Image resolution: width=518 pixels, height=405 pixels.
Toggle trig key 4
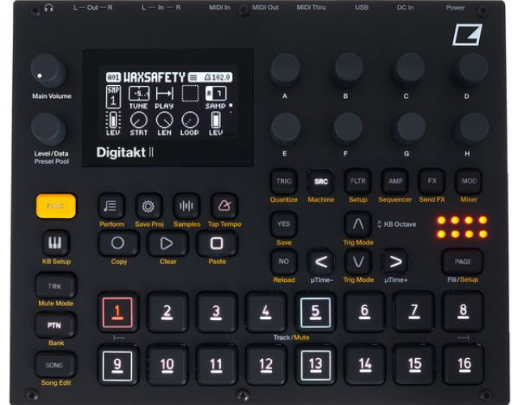click(265, 312)
